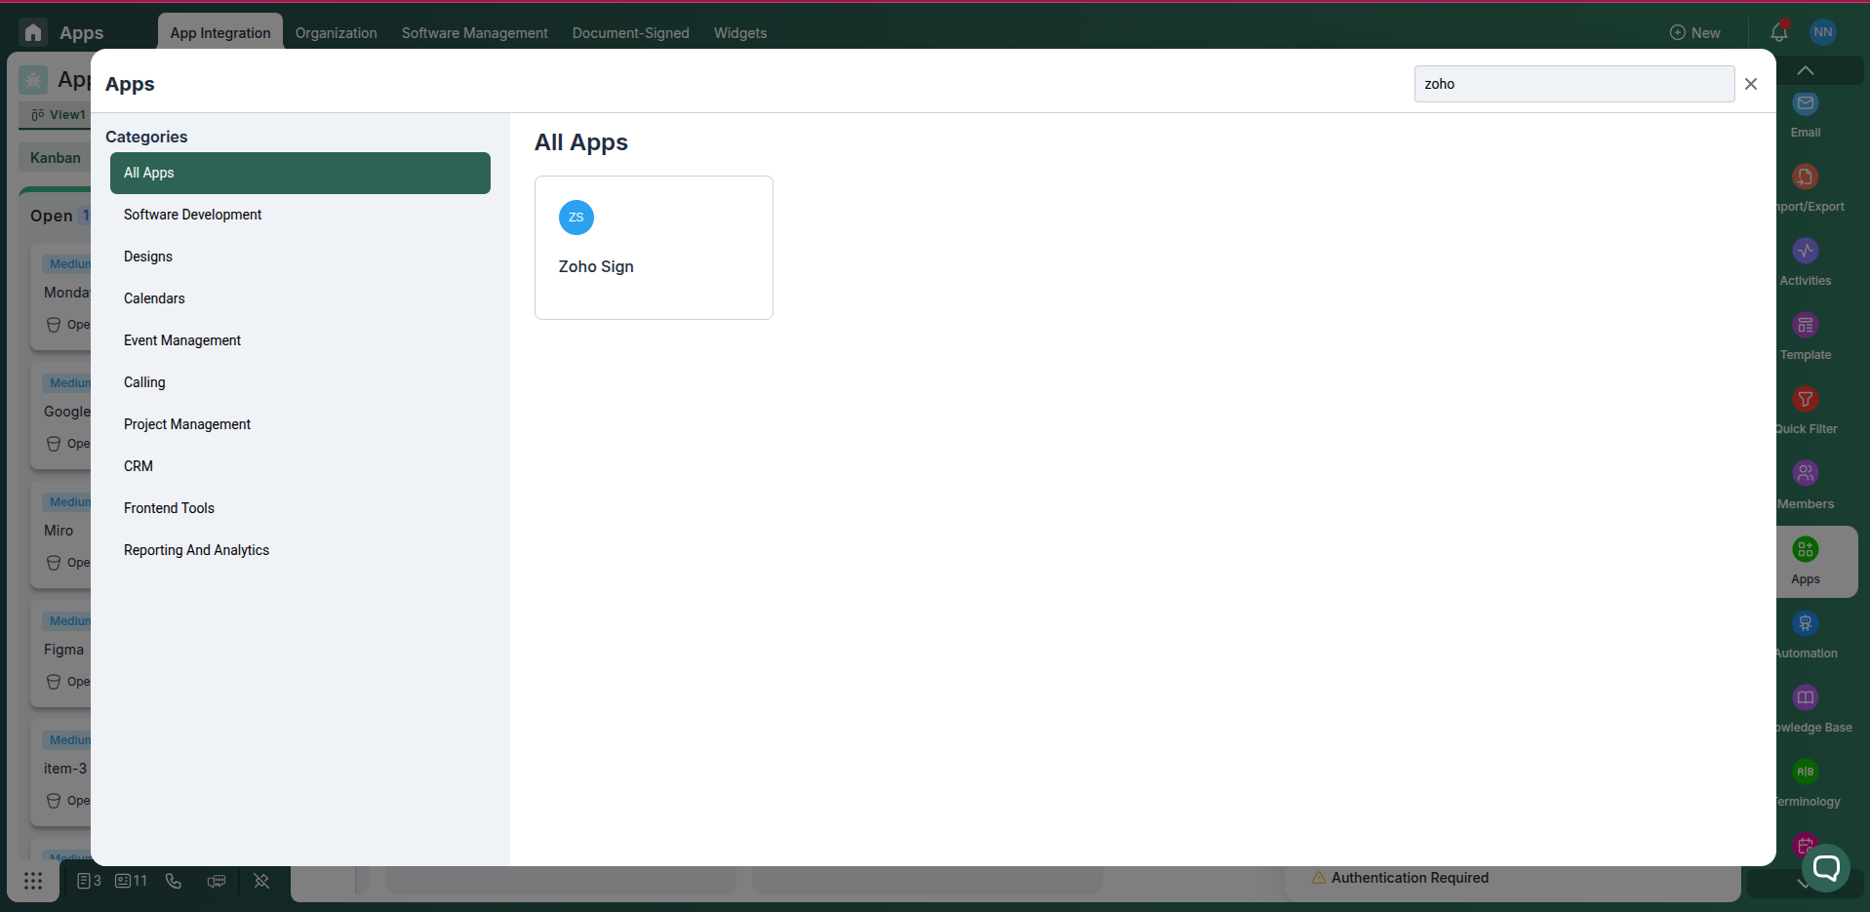The height and width of the screenshot is (912, 1870).
Task: Click the Automation sidebar icon
Action: tap(1806, 632)
